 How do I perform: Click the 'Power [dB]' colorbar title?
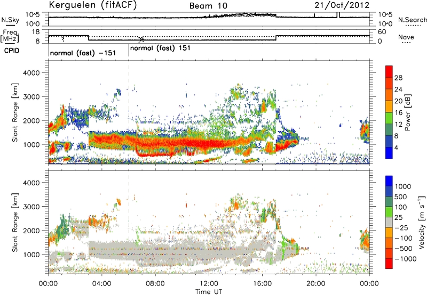(x=408, y=112)
